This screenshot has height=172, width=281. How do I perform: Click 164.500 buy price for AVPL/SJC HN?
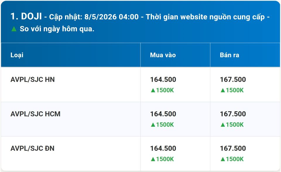163,79
